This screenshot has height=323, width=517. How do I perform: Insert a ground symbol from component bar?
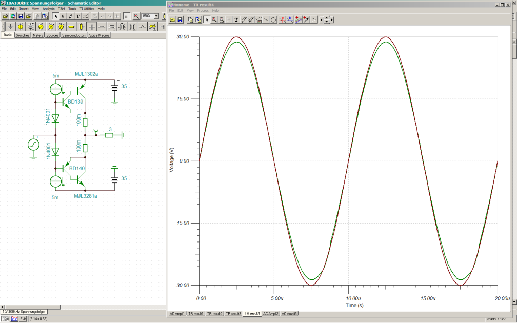pyautogui.click(x=10, y=26)
